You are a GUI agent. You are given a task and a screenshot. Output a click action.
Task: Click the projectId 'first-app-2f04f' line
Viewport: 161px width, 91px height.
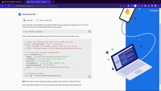39,61
